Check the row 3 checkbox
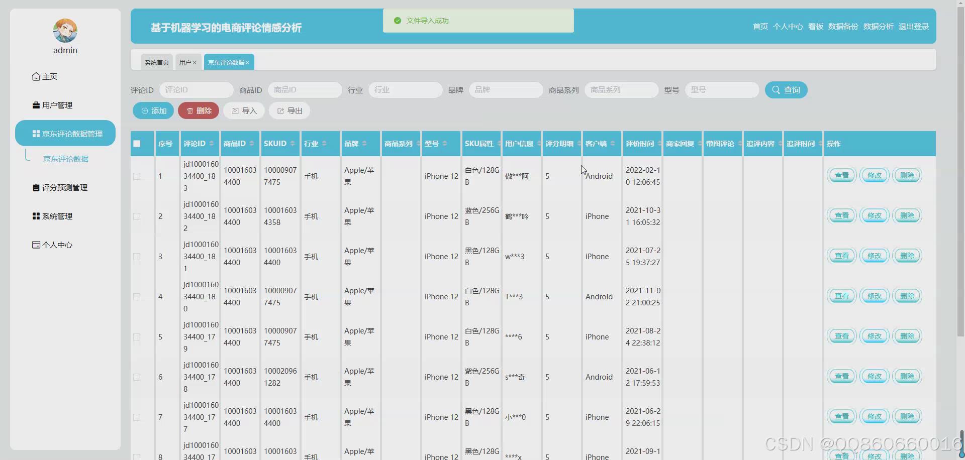 click(137, 257)
